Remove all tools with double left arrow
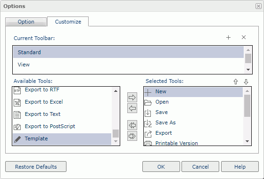The width and height of the screenshot is (264, 179). coord(132,125)
